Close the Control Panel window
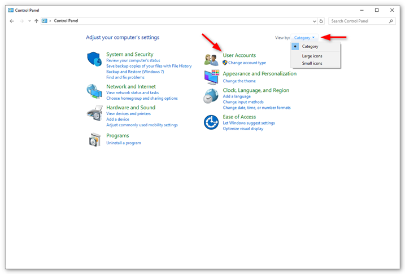The image size is (405, 274). pos(392,10)
